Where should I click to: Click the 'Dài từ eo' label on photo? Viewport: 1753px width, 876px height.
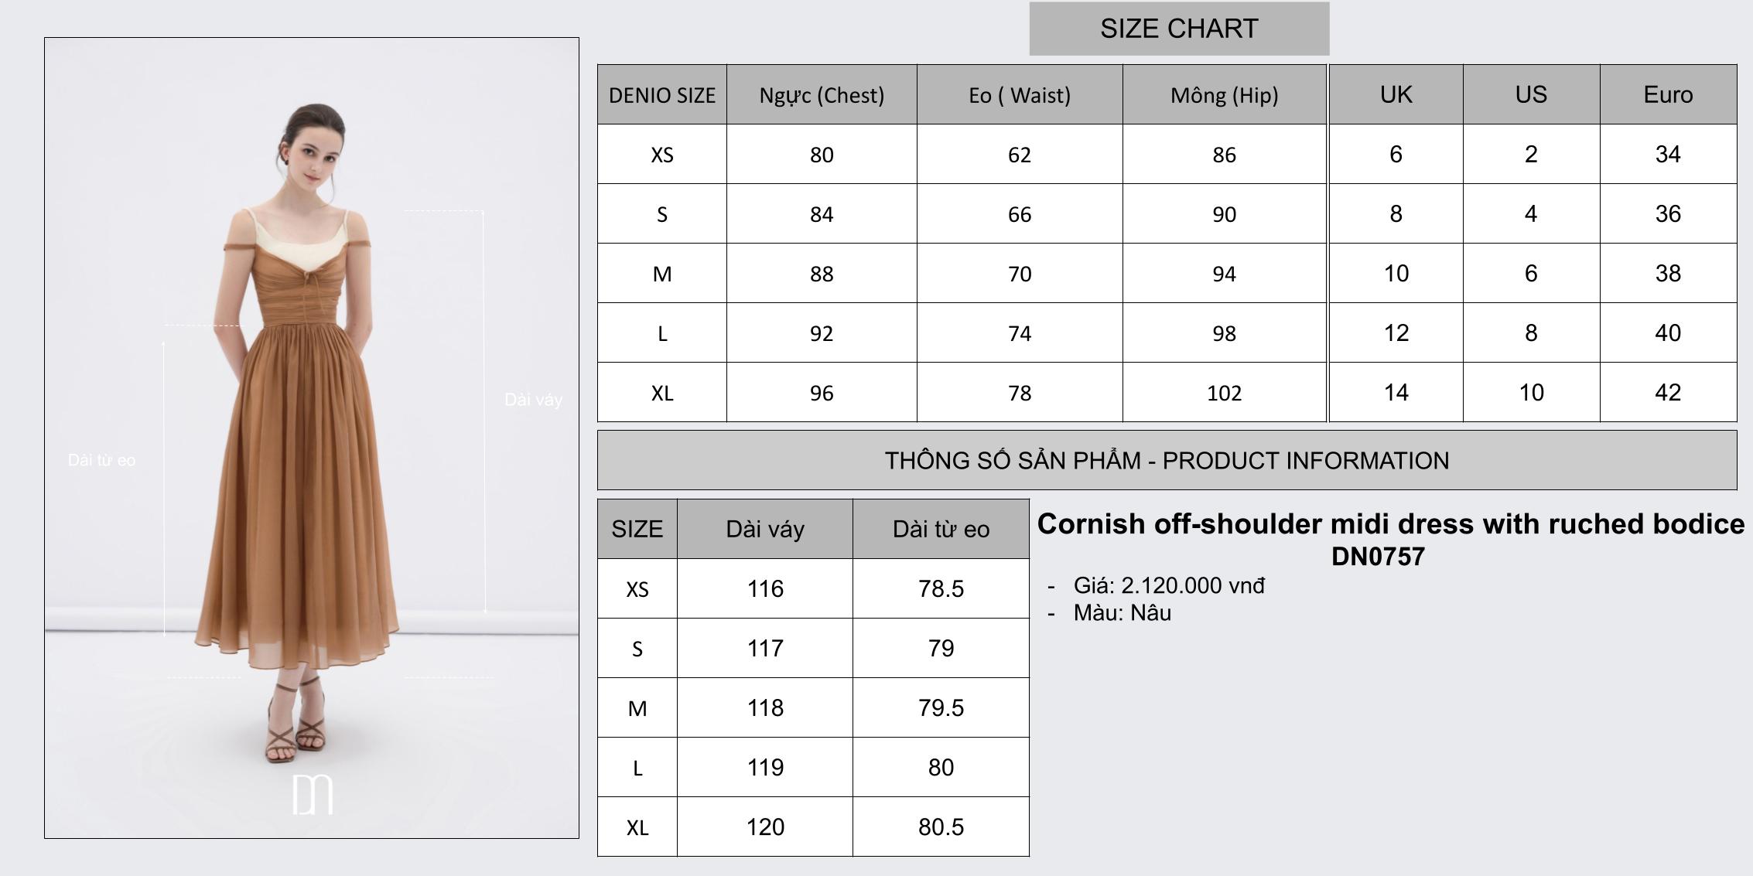101,460
